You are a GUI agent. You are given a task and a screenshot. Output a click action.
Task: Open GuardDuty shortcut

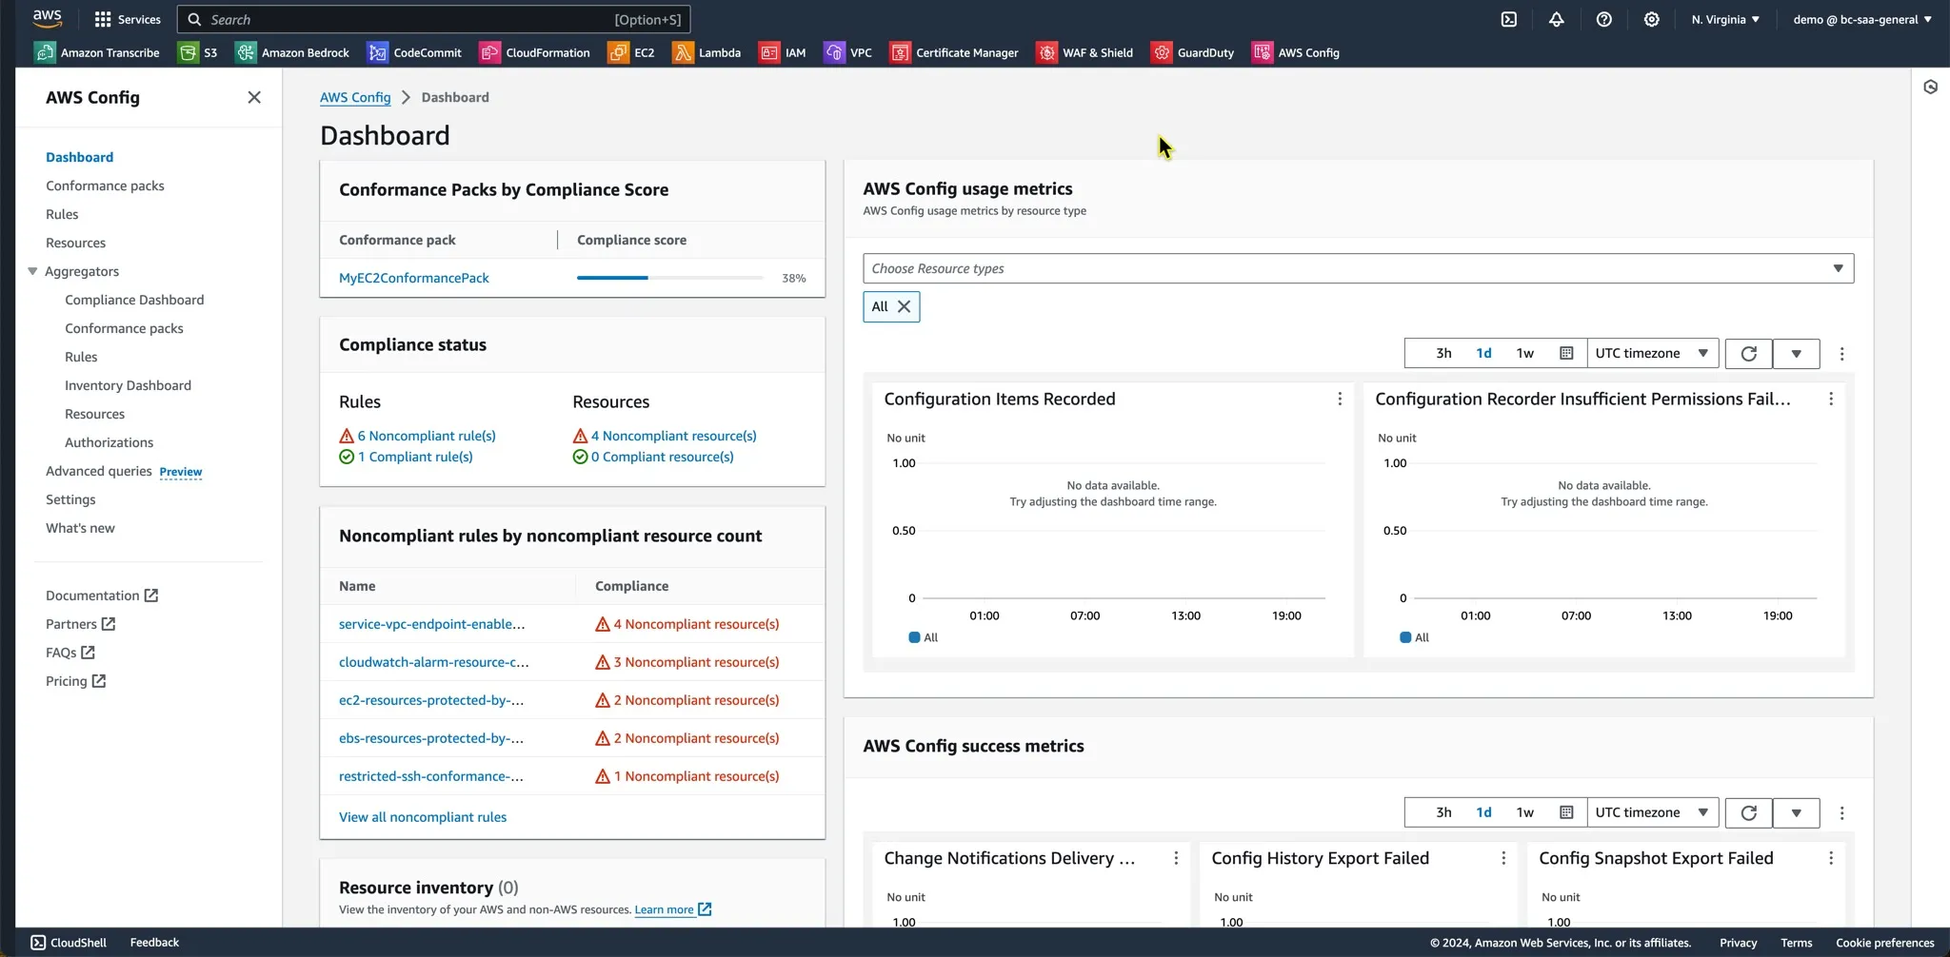pos(1193,52)
